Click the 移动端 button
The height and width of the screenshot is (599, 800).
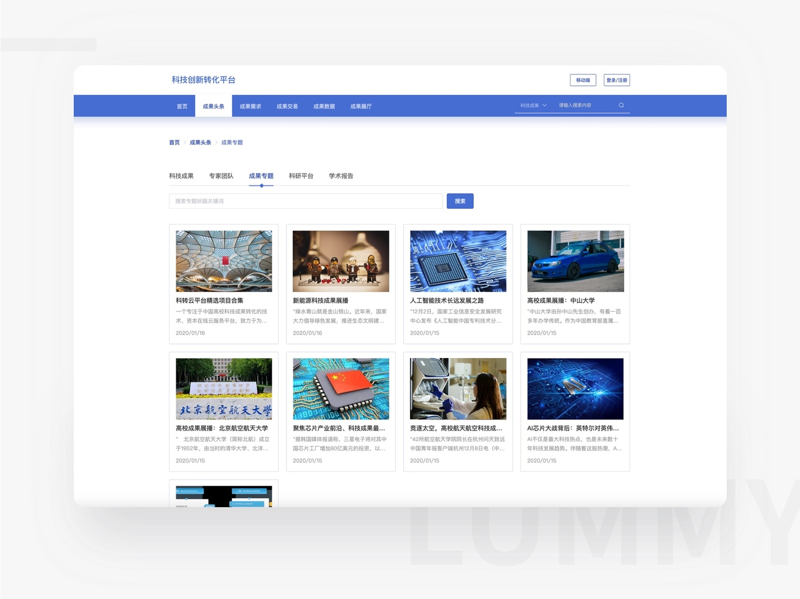click(x=583, y=80)
